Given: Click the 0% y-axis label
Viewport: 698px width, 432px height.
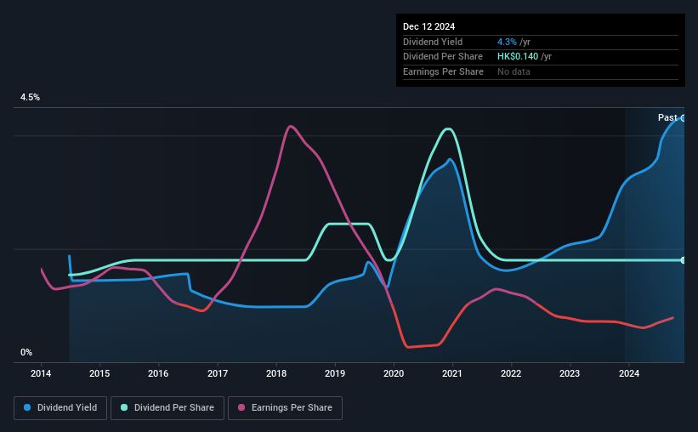Looking at the screenshot, I should (26, 352).
